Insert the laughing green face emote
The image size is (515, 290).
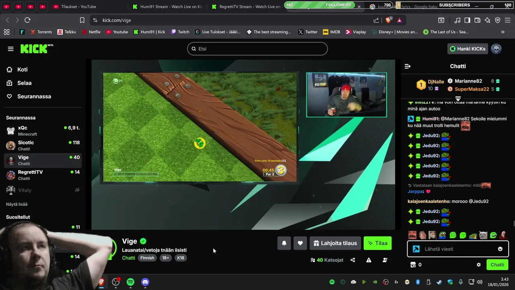tap(493, 235)
